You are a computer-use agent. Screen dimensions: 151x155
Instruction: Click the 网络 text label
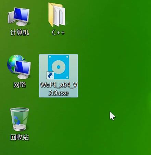pos(20,85)
